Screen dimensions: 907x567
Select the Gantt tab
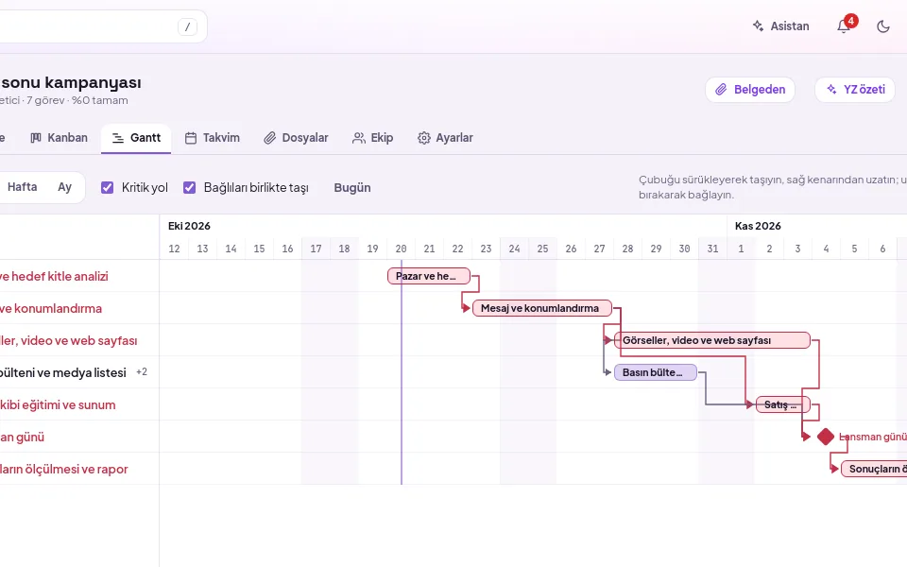pos(136,138)
